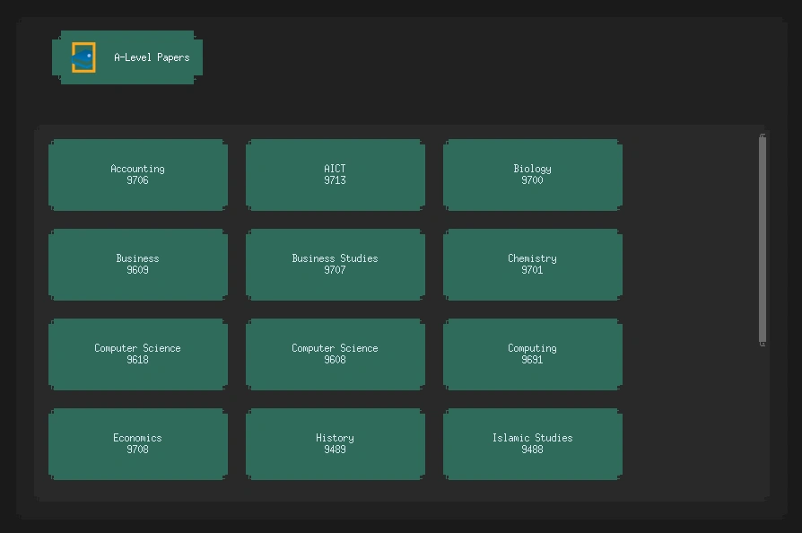Image resolution: width=802 pixels, height=533 pixels.
Task: Select the Computing 9691 subject card
Action: pos(533,354)
